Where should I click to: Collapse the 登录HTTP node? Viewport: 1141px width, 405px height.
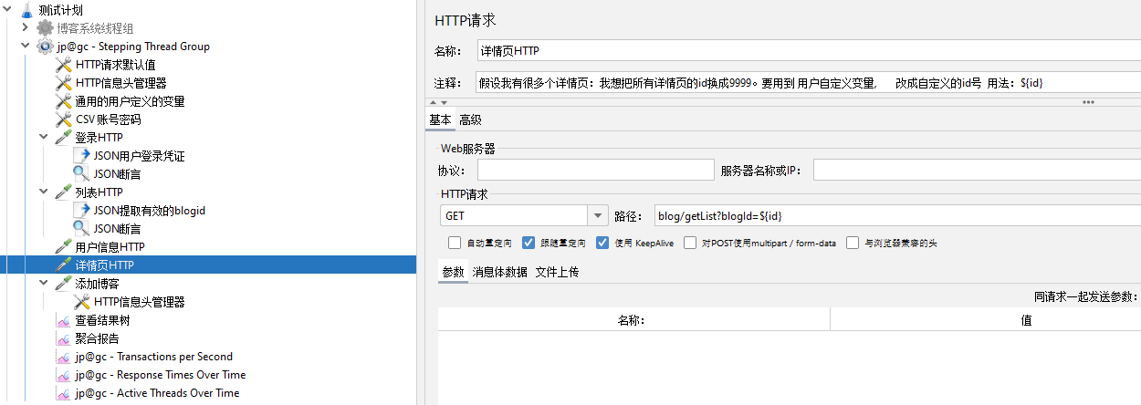(x=44, y=138)
